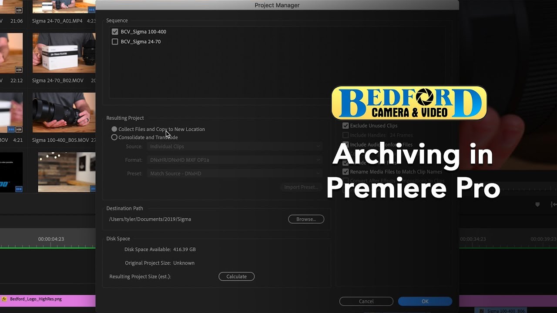Click the Disk Space Available value 416.39 GB

(x=185, y=250)
